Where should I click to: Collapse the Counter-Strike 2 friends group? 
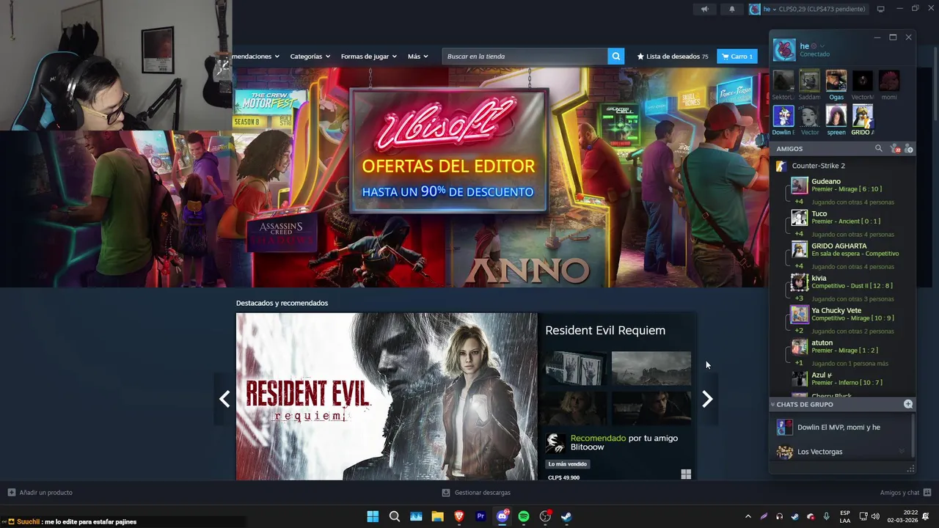[818, 166]
